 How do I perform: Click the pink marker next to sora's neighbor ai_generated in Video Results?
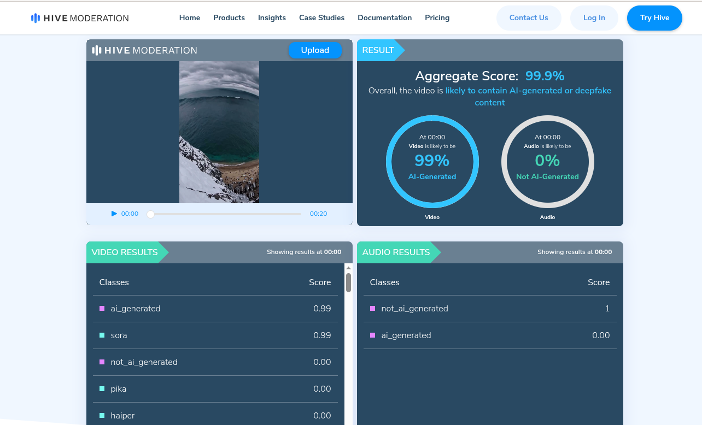coord(102,309)
